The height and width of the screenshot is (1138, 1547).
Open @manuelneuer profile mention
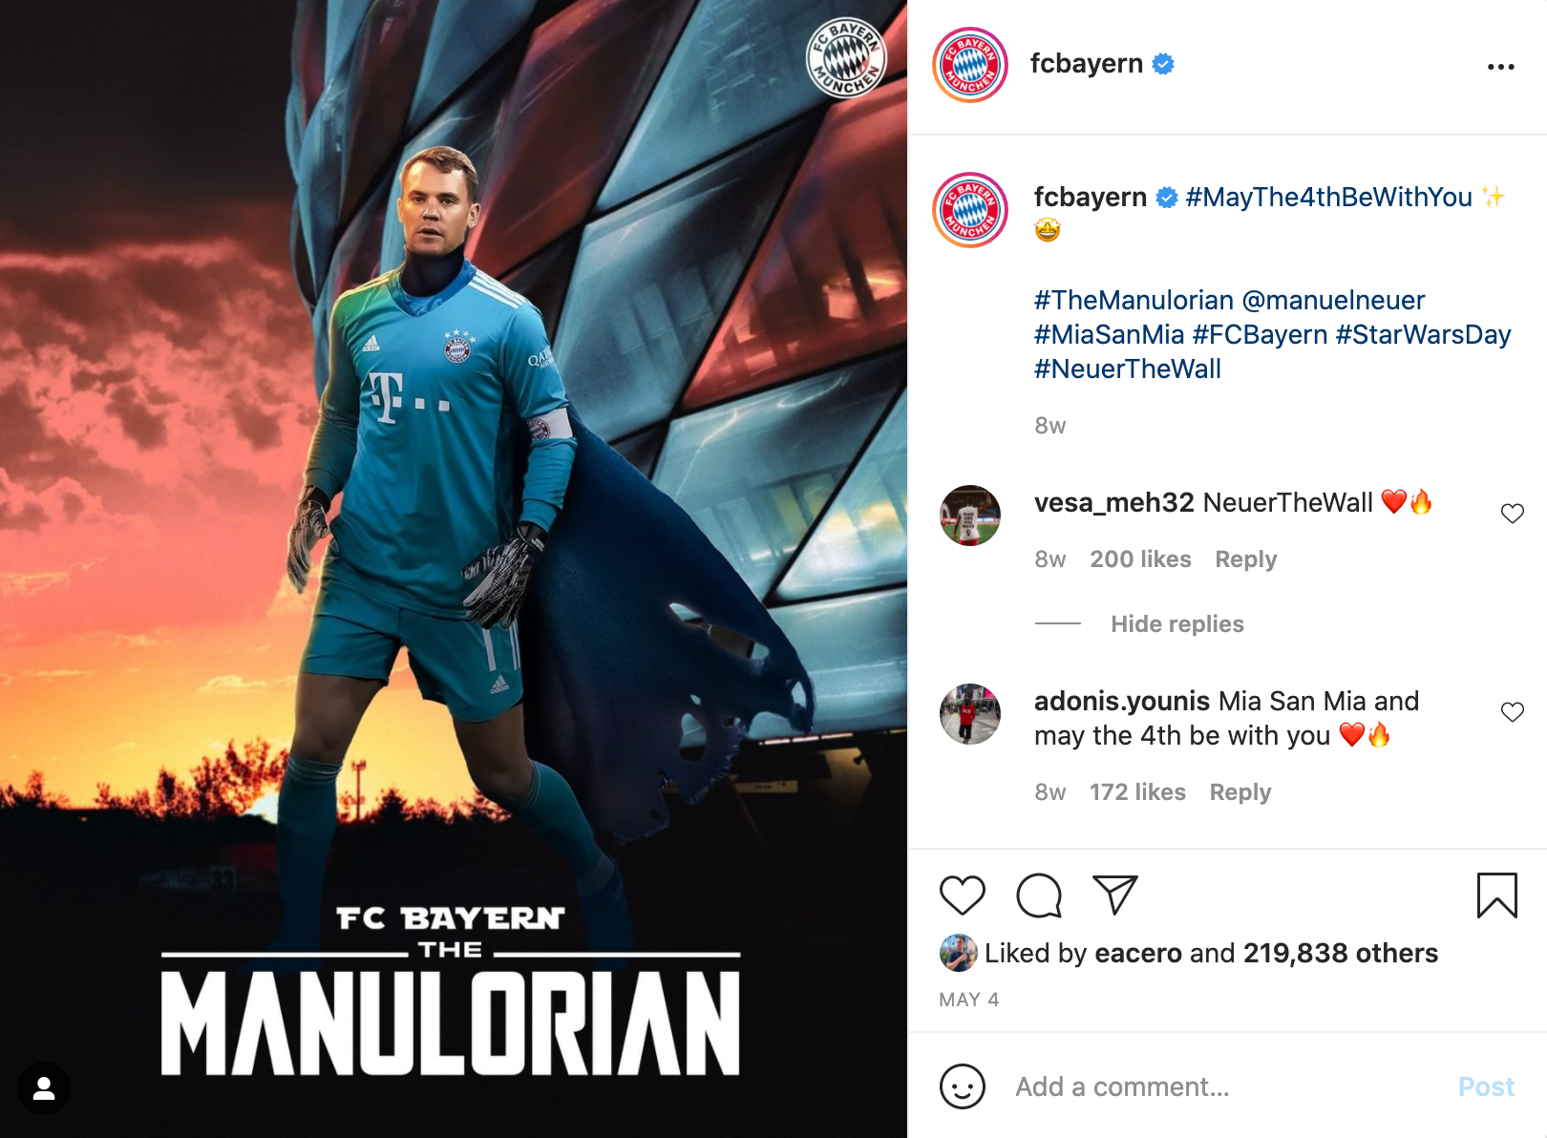pos(1333,300)
